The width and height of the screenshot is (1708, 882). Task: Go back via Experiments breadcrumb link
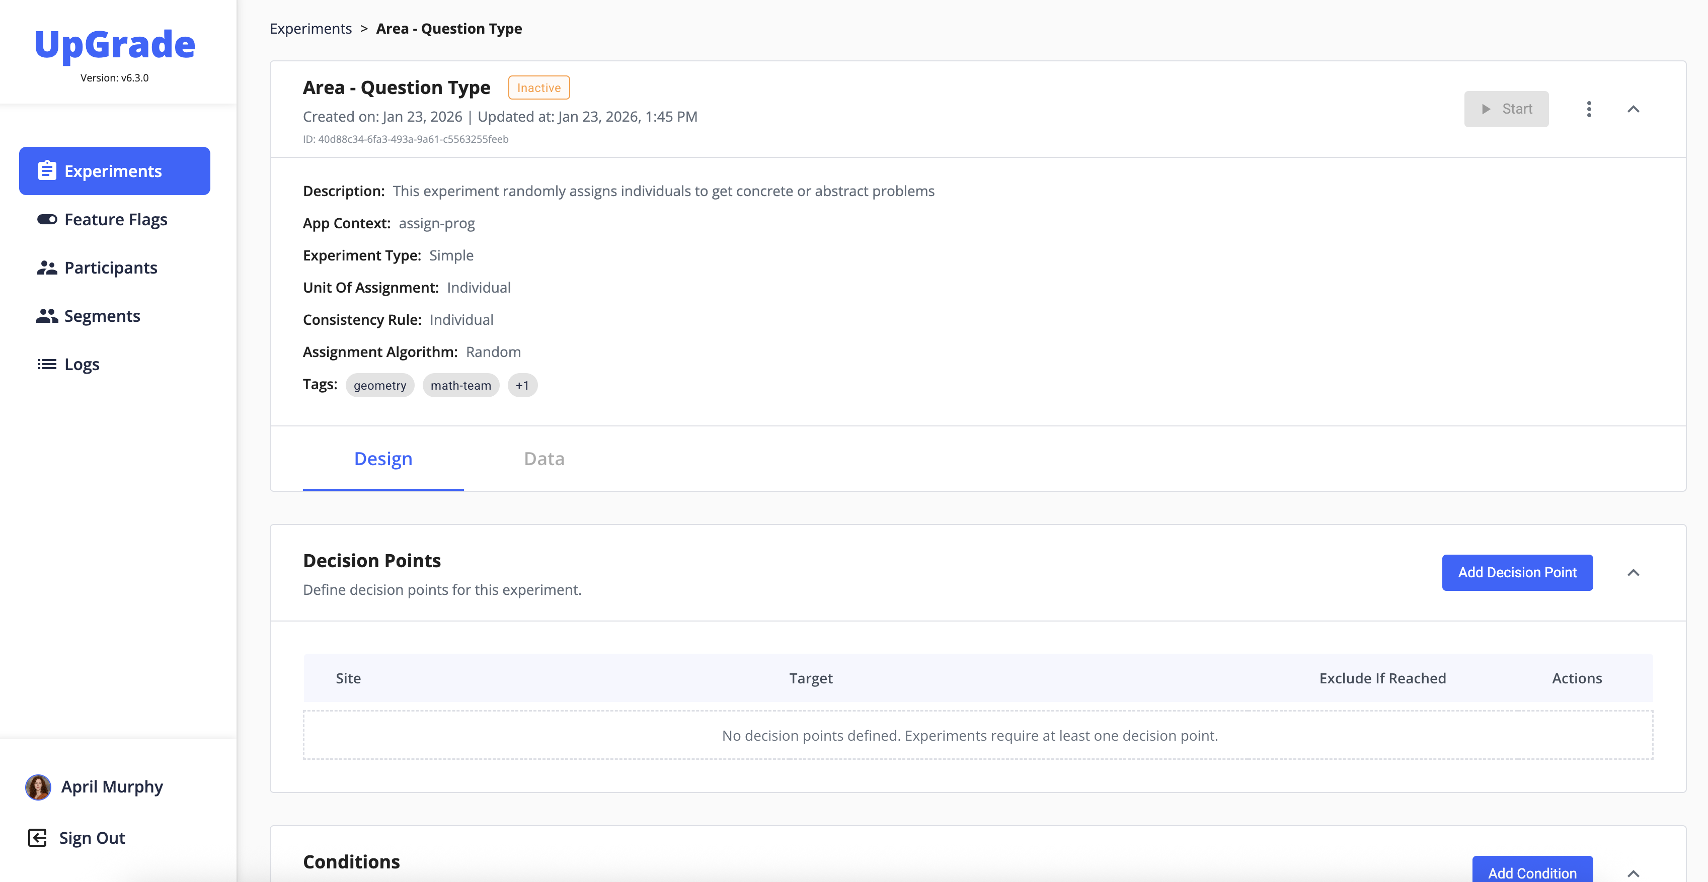[310, 29]
